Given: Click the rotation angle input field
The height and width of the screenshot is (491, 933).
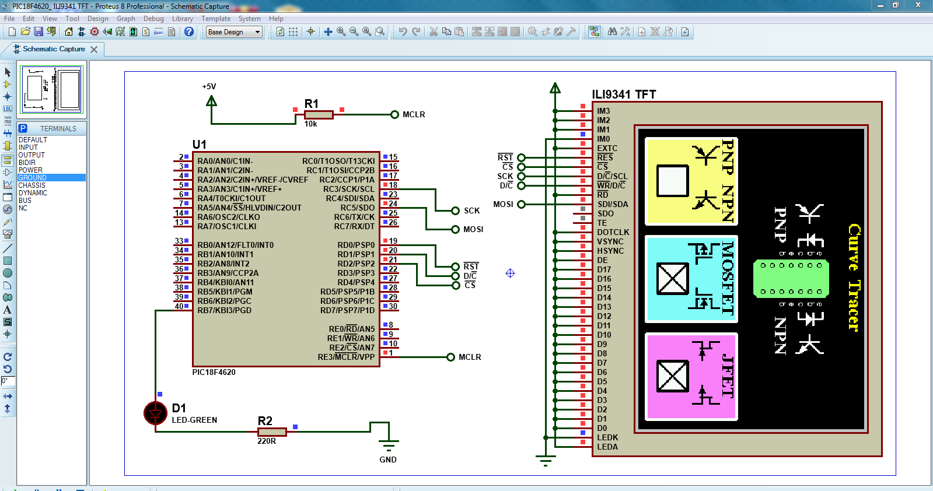Looking at the screenshot, I should [8, 381].
